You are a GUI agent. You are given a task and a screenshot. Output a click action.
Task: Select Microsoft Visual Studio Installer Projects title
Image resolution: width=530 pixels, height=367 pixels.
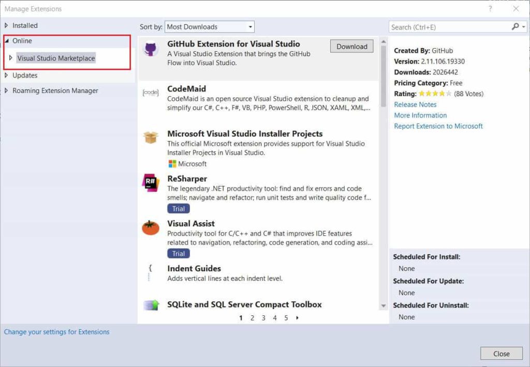pyautogui.click(x=245, y=134)
